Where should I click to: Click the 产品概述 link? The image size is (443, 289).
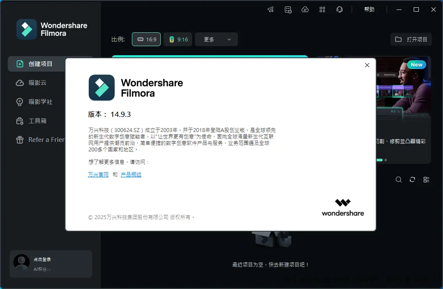(x=131, y=175)
